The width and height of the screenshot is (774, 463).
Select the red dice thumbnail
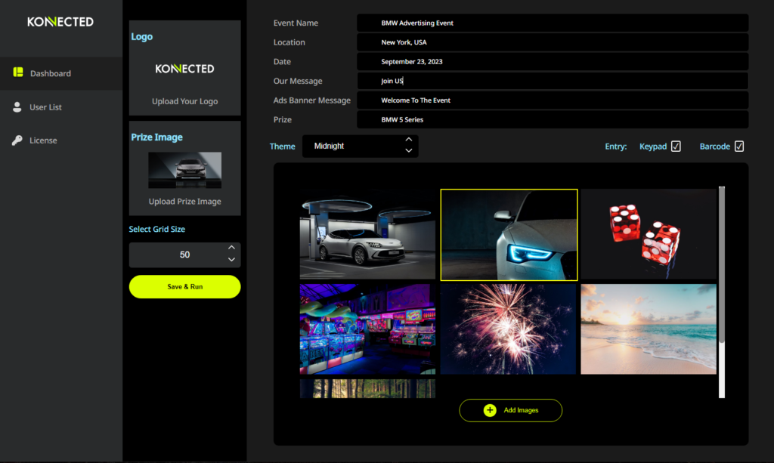point(648,235)
